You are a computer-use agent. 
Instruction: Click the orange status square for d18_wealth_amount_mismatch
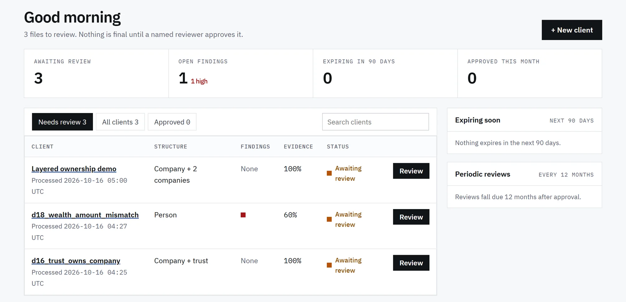[x=329, y=219]
